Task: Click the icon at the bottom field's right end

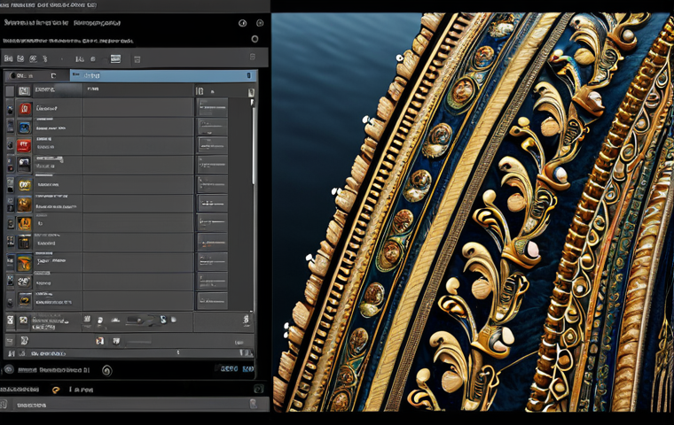Action: [x=253, y=404]
